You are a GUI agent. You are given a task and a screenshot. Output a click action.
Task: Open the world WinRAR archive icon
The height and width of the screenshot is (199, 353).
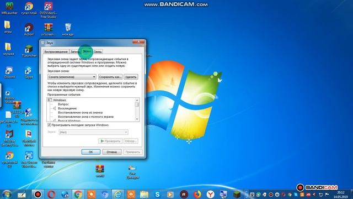[100, 171]
